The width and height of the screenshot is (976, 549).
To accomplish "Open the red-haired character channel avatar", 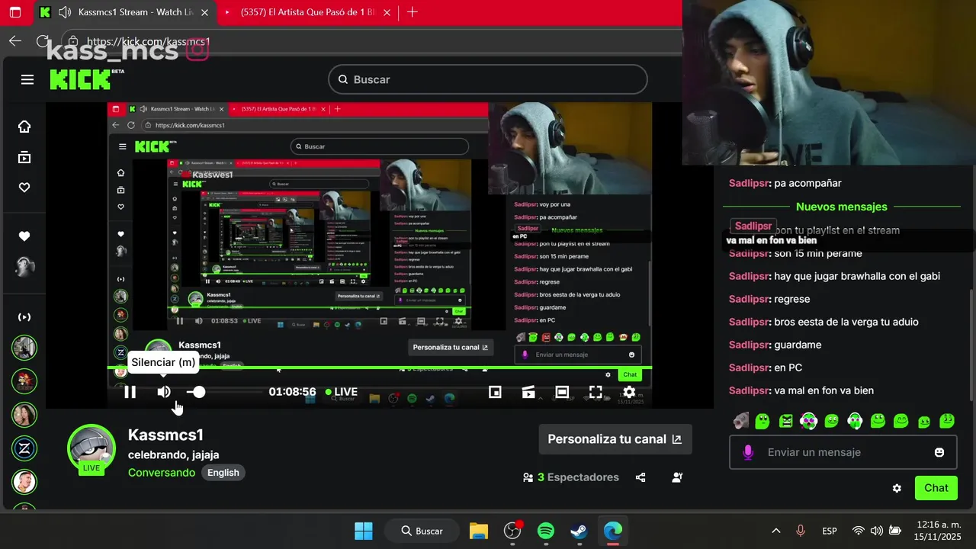I will coord(24,381).
